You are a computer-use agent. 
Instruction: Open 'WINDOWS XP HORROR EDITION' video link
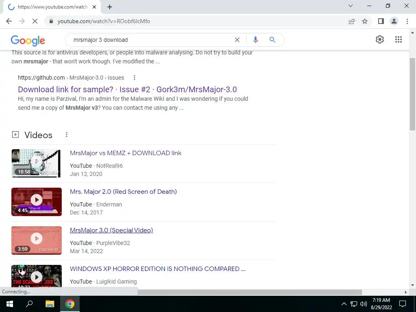[158, 269]
